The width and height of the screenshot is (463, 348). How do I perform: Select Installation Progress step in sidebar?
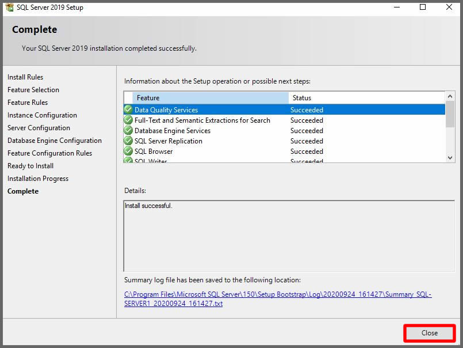coord(38,179)
